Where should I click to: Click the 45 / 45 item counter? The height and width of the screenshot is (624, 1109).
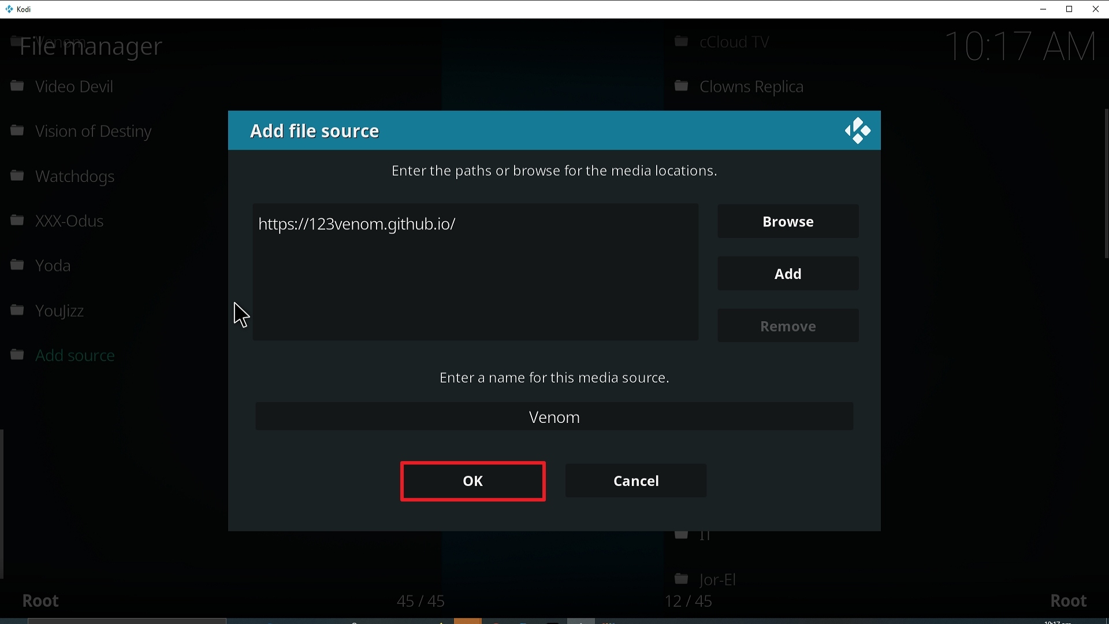pyautogui.click(x=420, y=601)
